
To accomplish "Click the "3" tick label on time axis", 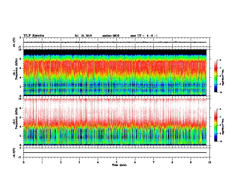I will 79,162.
